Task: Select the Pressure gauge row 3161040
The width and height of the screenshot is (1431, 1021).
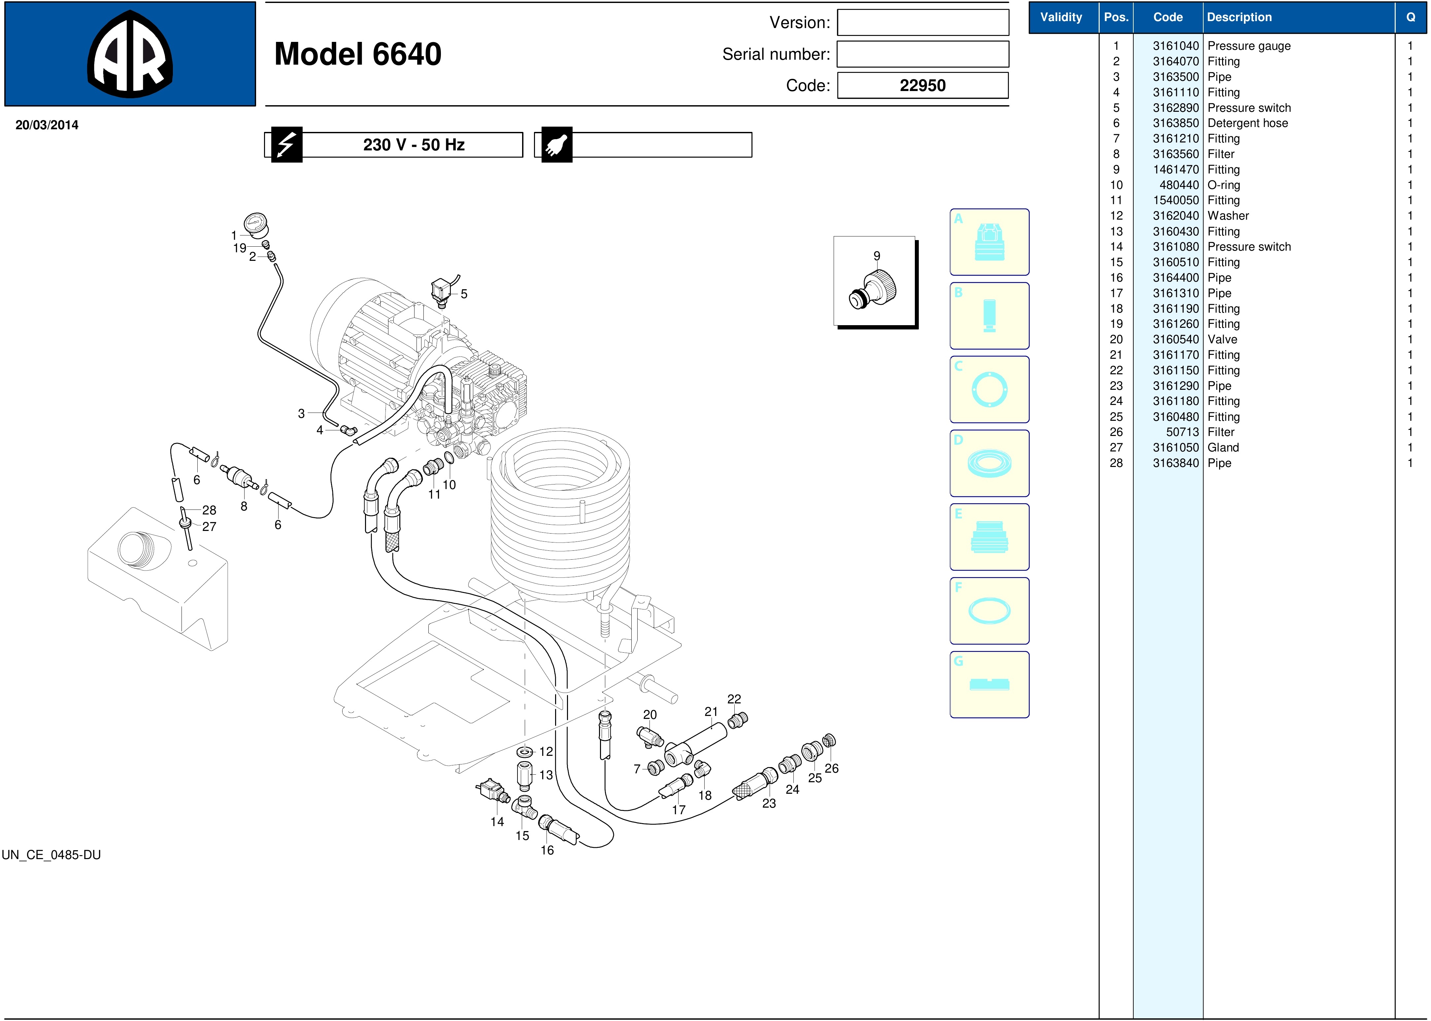Action: click(1248, 46)
